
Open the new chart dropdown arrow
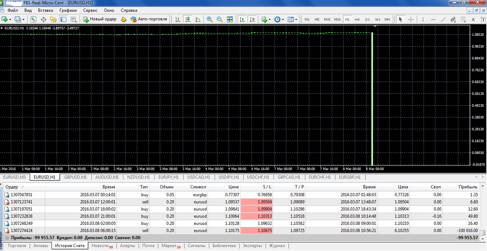point(10,19)
